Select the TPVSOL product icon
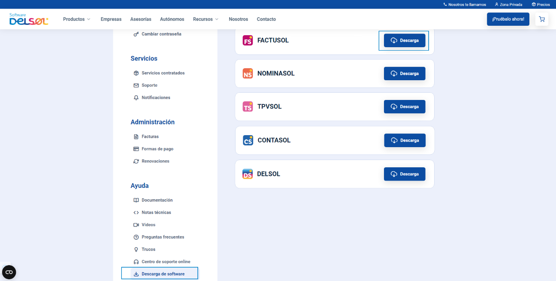 [248, 106]
